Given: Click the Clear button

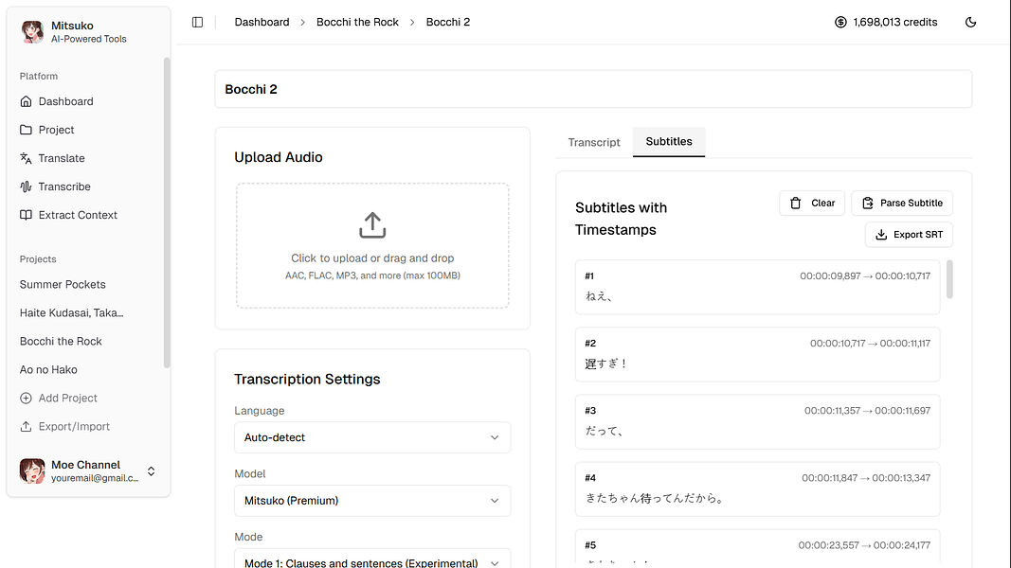Looking at the screenshot, I should (x=812, y=203).
